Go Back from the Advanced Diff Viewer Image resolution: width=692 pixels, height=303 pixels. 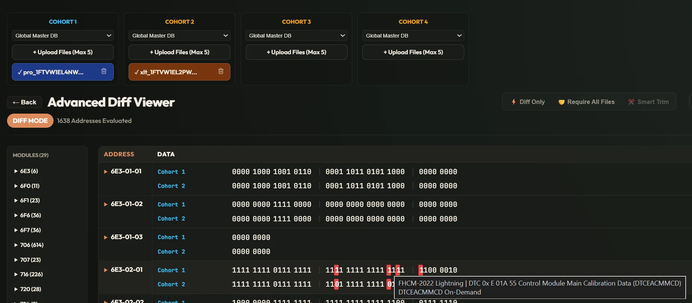click(25, 102)
